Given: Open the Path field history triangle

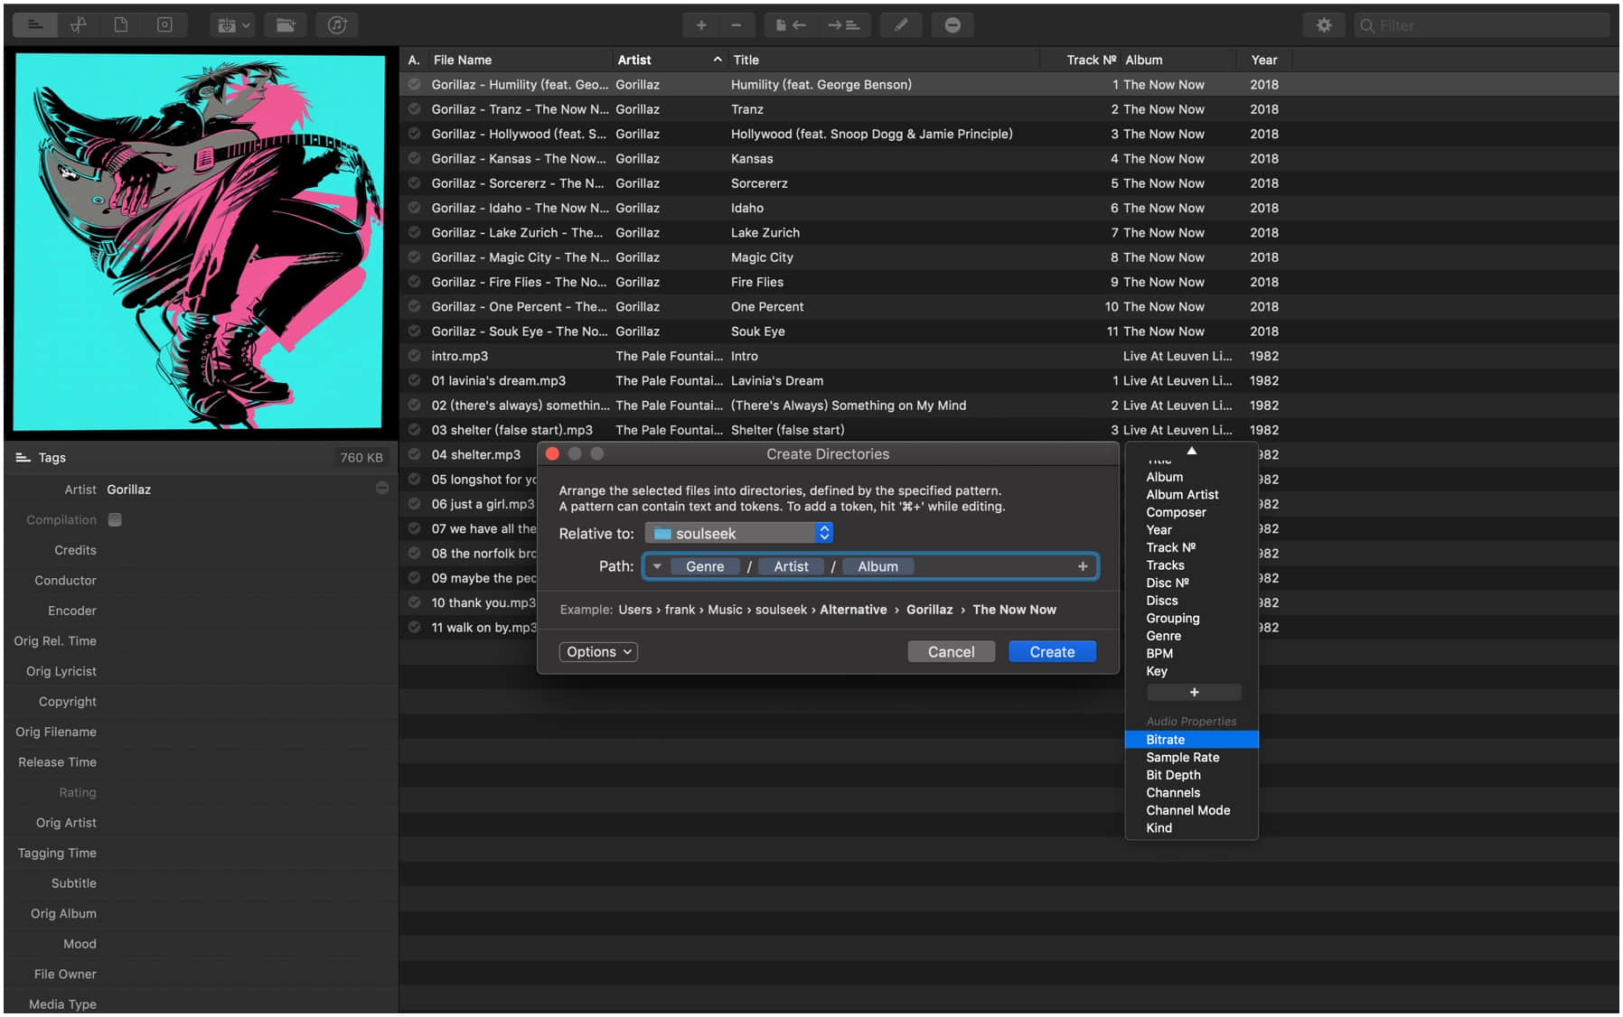Looking at the screenshot, I should point(657,566).
